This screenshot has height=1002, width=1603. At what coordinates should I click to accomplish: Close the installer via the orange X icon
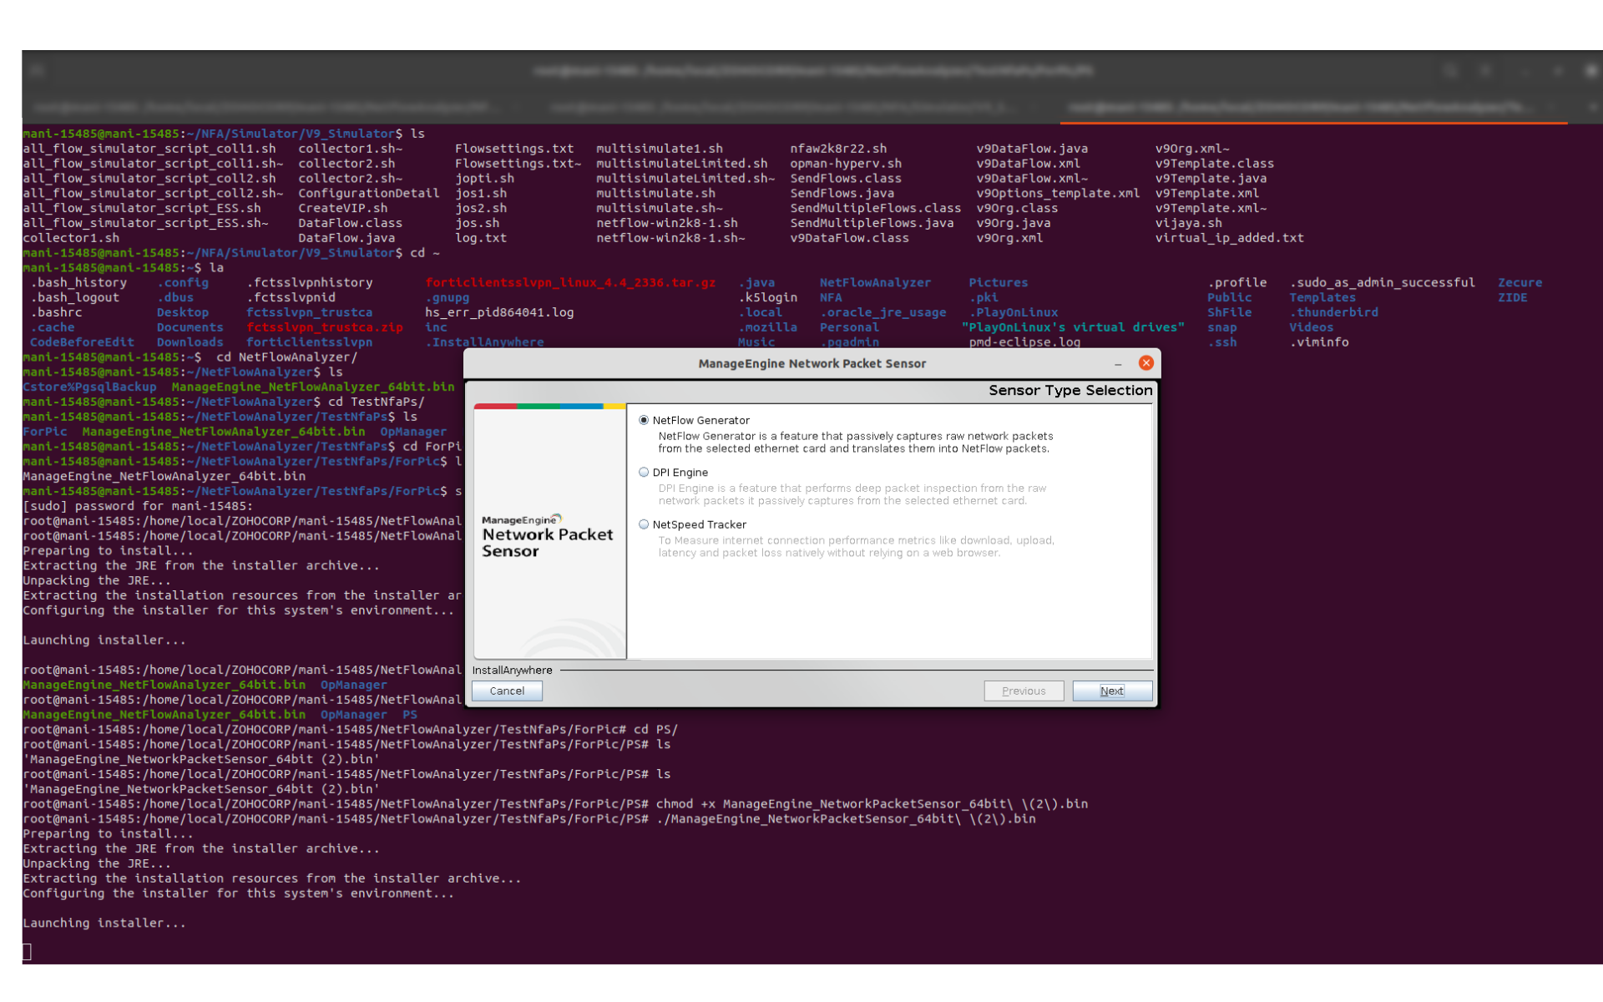1145,362
